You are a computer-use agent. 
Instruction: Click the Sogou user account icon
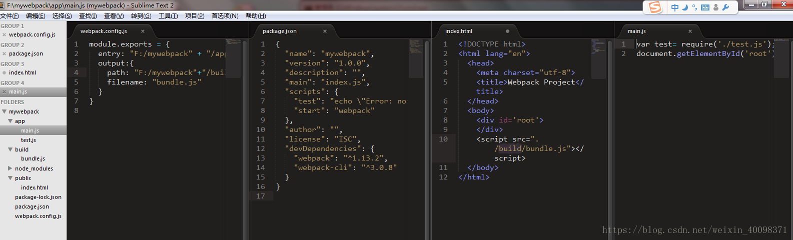(716, 7)
